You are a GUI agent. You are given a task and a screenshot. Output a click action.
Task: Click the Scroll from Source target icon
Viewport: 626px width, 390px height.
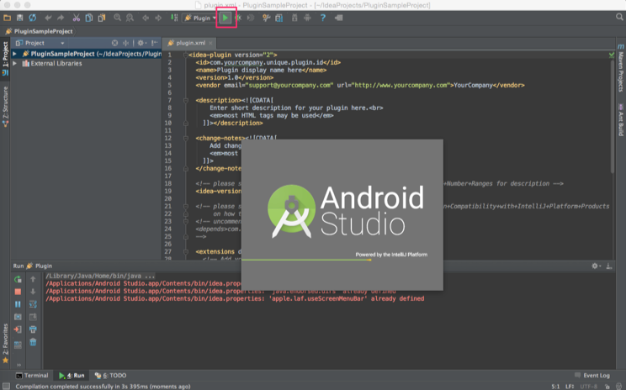115,43
